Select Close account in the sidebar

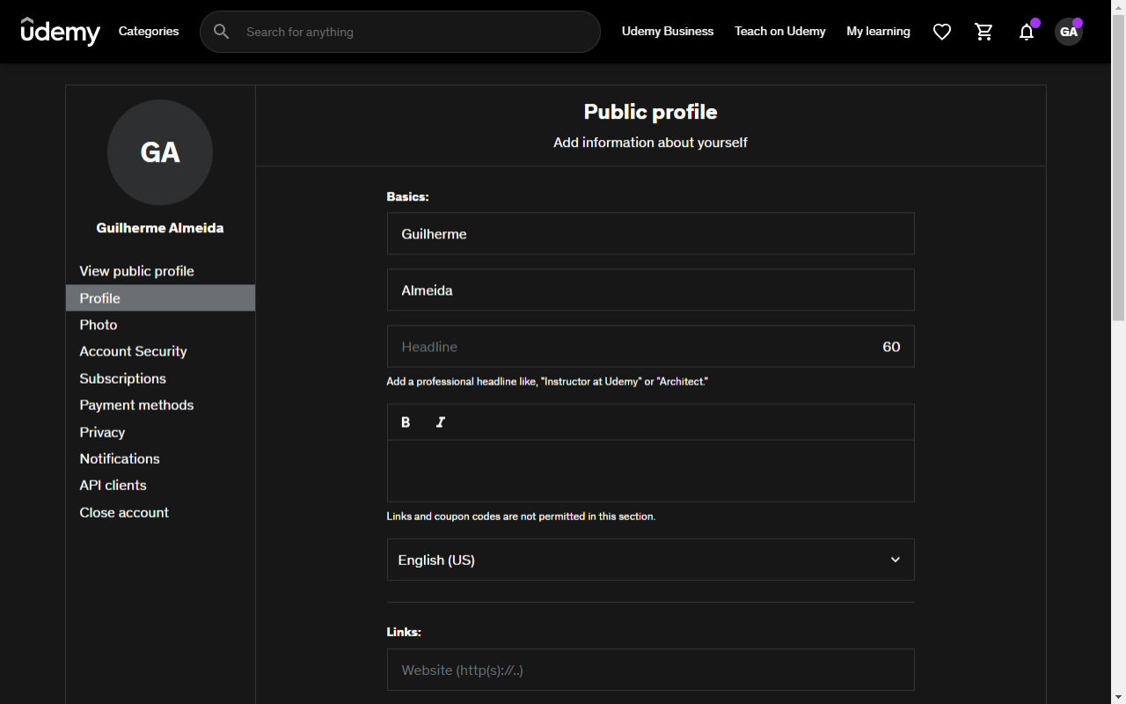click(124, 512)
